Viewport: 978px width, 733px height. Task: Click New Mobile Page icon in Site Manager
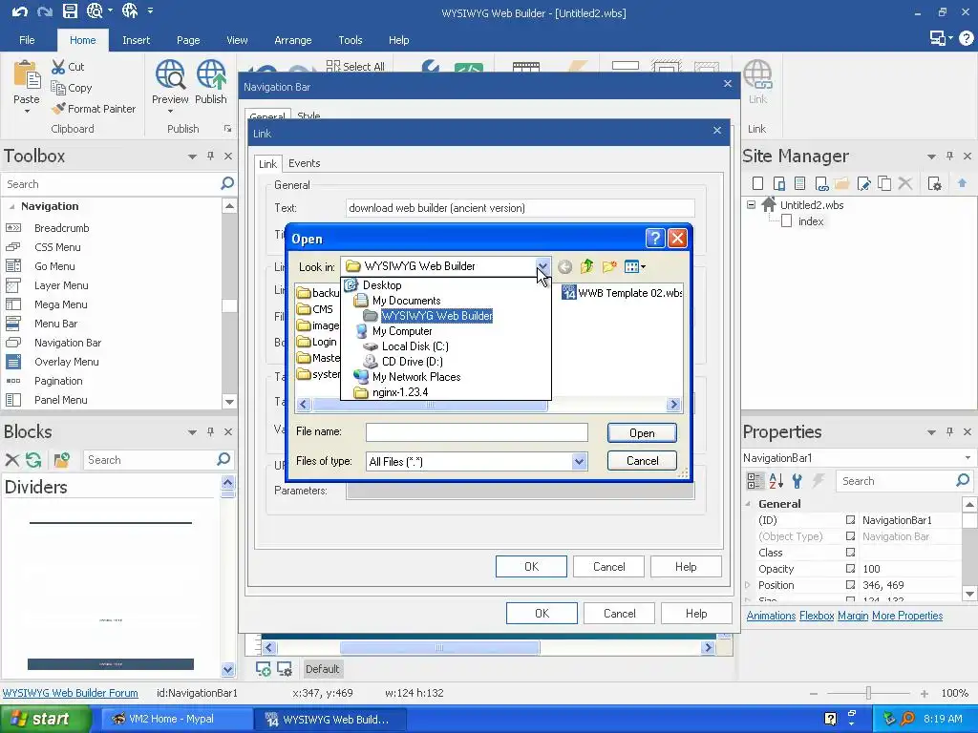tap(779, 183)
